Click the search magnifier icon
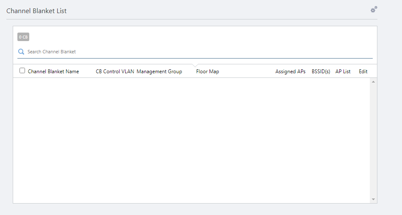The height and width of the screenshot is (215, 402). tap(21, 52)
